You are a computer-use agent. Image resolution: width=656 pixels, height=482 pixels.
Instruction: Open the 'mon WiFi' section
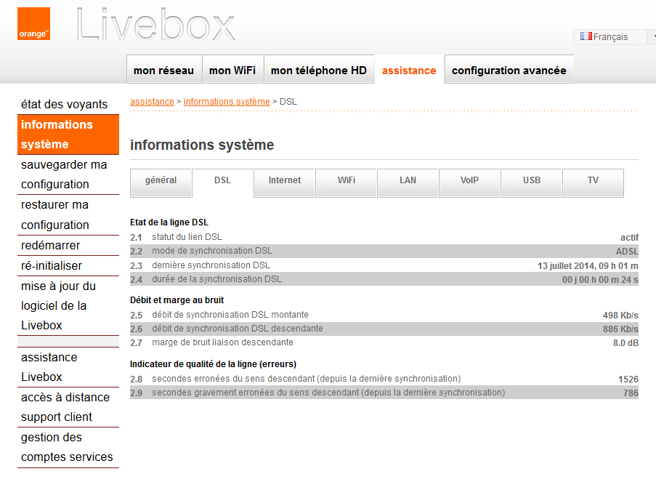click(x=231, y=70)
